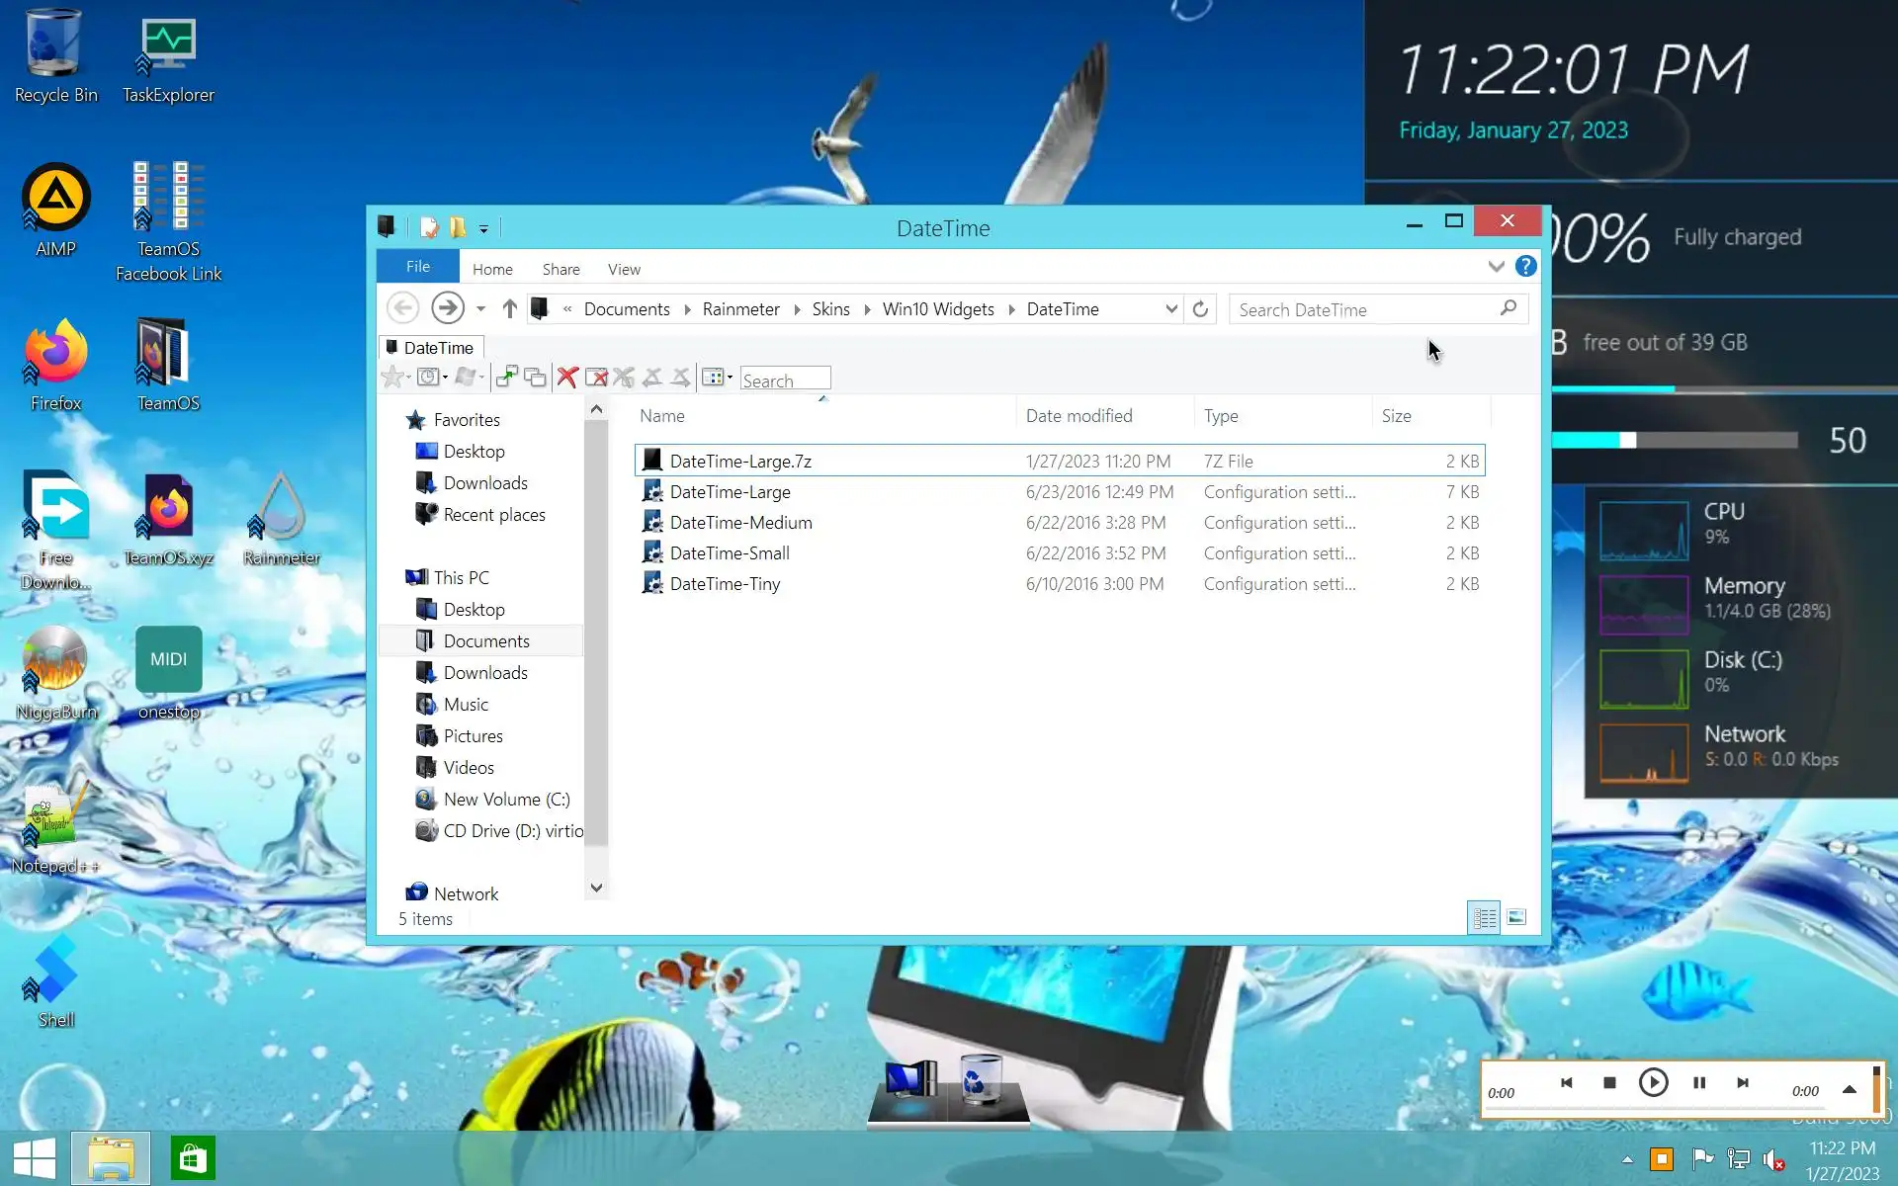Click the close other tabs icon
This screenshot has width=1898, height=1186.
(596, 377)
